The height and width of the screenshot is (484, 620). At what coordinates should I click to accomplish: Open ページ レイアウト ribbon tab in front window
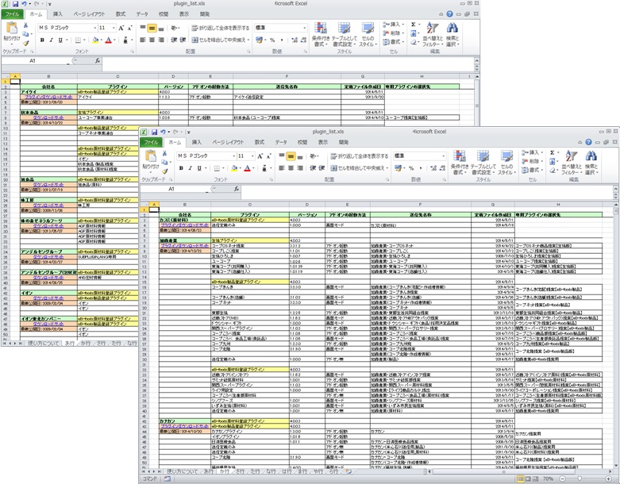coord(228,142)
